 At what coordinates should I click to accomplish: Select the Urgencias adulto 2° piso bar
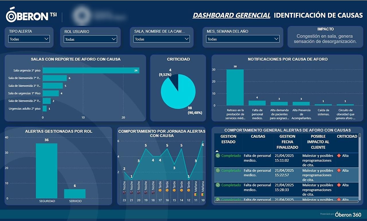coord(45,109)
